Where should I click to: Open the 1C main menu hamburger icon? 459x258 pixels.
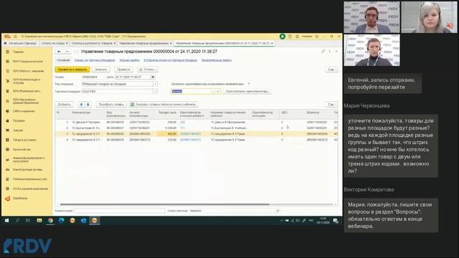15,37
